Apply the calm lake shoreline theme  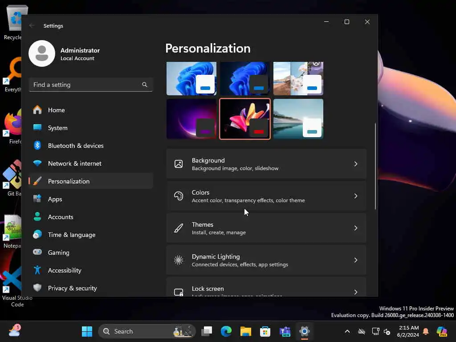point(298,119)
